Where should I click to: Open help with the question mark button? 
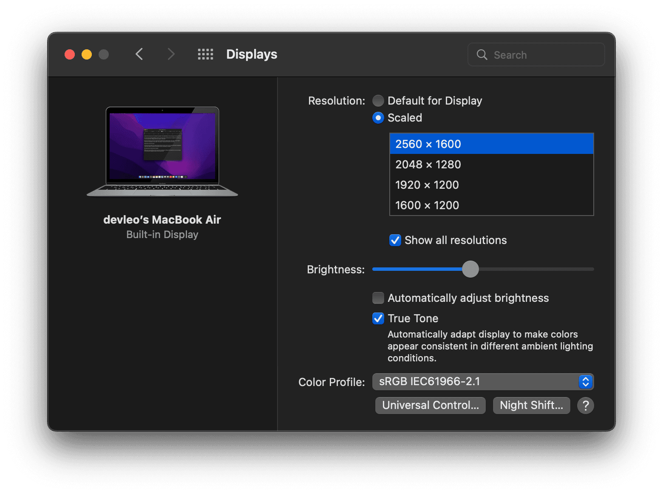coord(585,406)
